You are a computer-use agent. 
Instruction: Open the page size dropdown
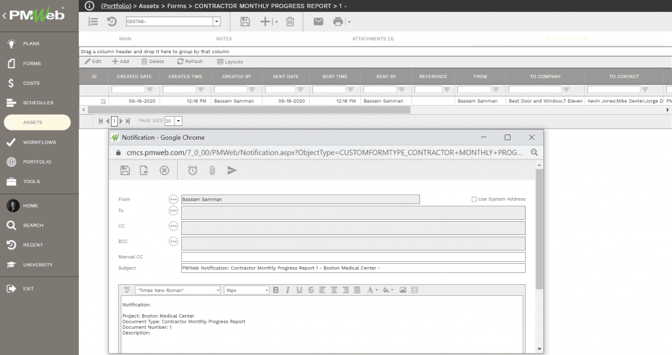point(178,121)
